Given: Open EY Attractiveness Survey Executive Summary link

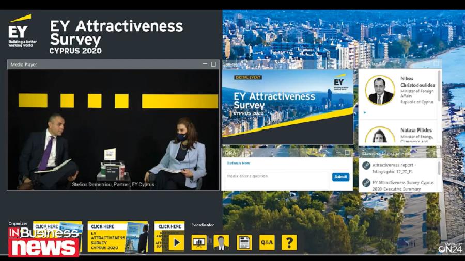Looking at the screenshot, I should 403,186.
